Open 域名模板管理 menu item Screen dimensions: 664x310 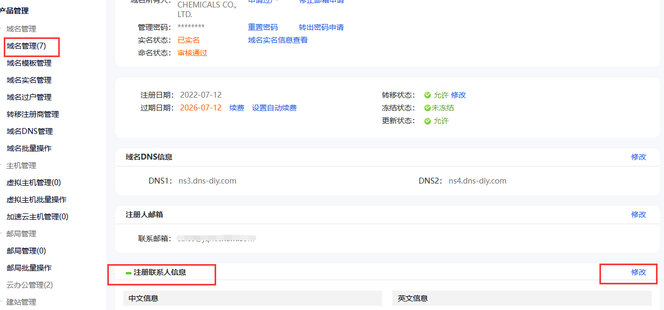[29, 63]
